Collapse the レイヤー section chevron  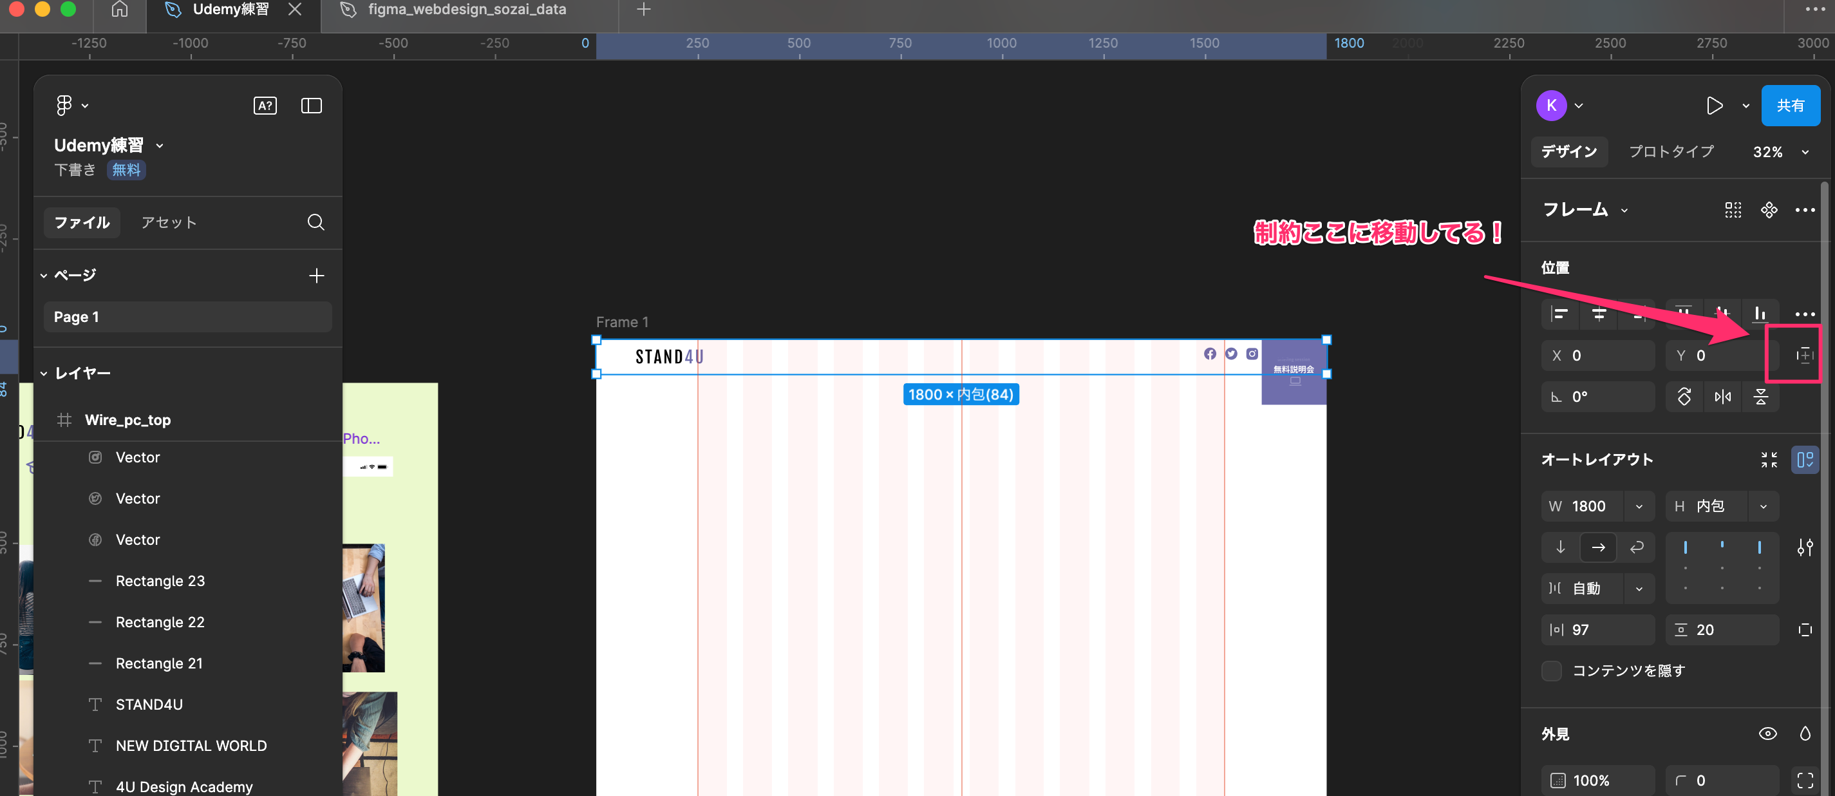pos(44,374)
